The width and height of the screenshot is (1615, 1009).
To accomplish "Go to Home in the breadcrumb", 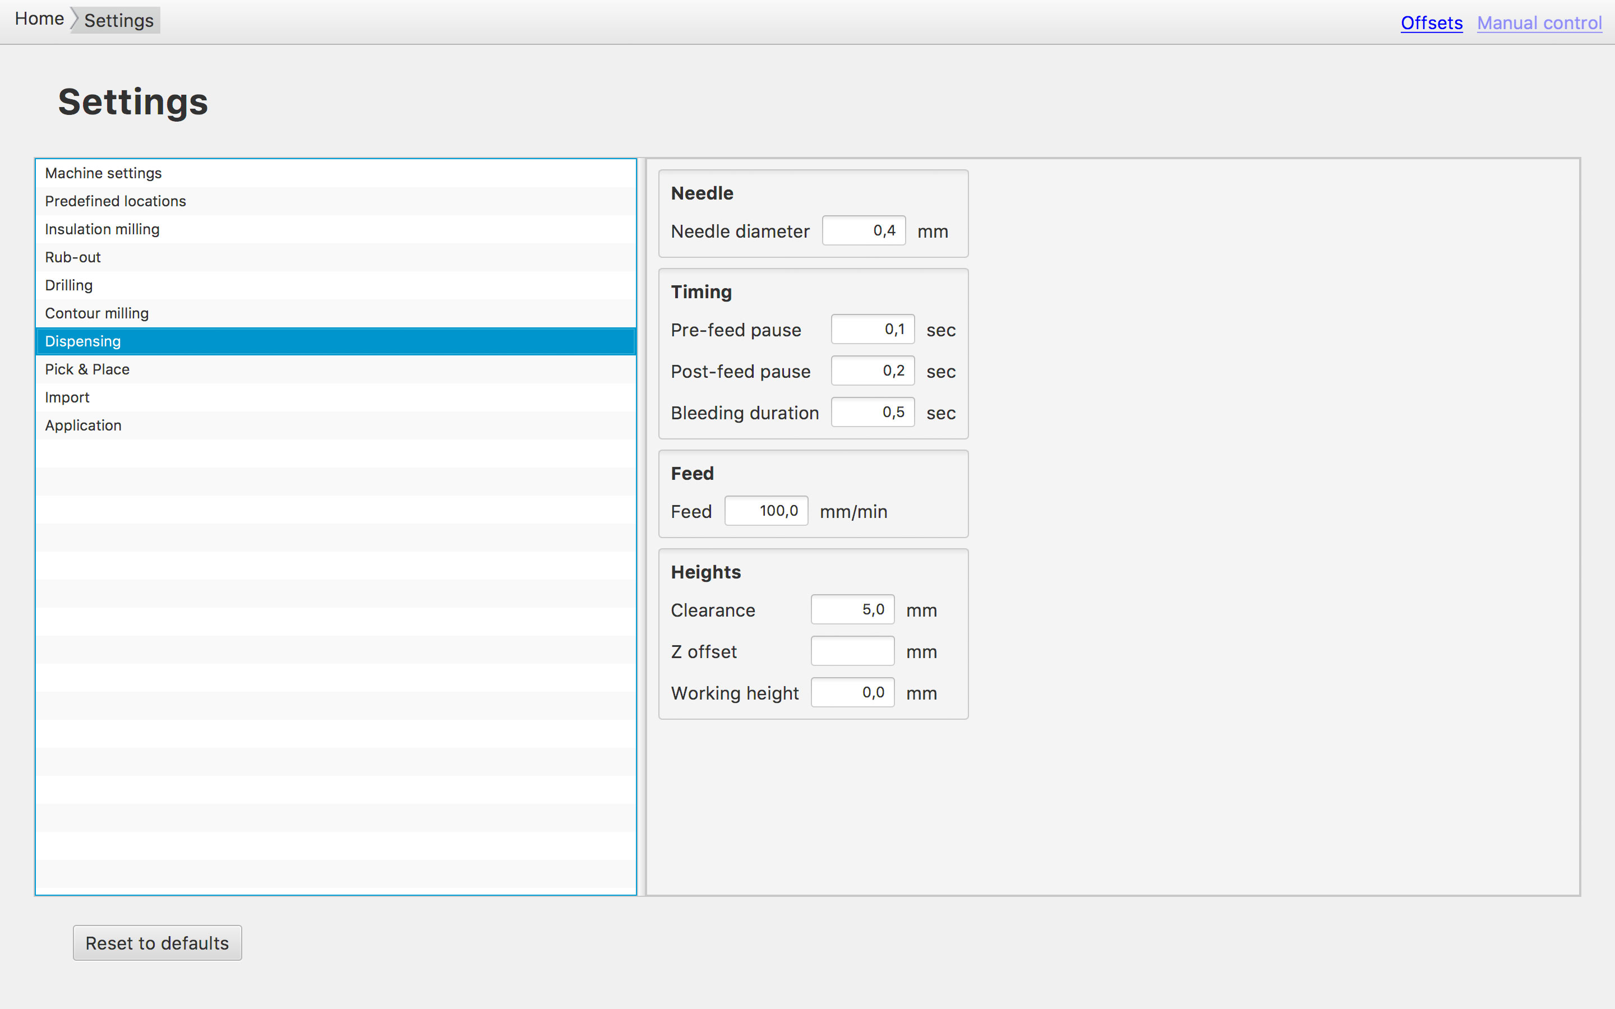I will click(x=39, y=20).
